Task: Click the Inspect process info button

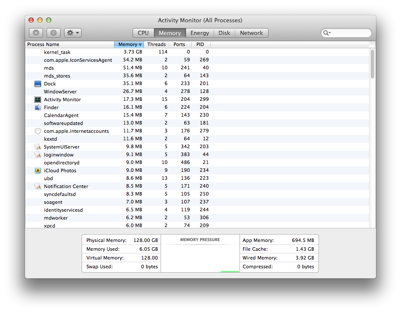Action: [x=54, y=33]
